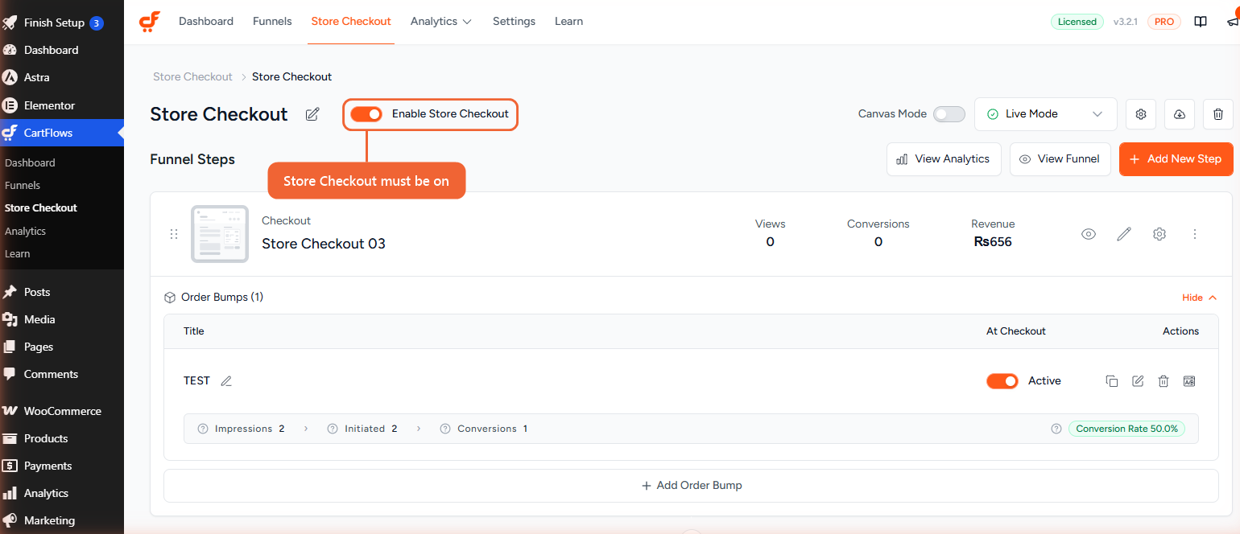Viewport: 1240px width, 534px height.
Task: Duplicate the TEST order bump
Action: click(x=1112, y=381)
